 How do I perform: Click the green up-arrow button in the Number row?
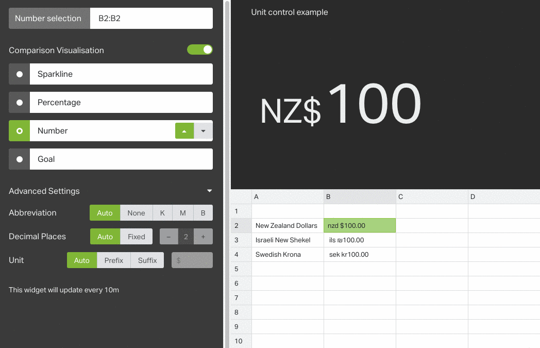(x=184, y=131)
